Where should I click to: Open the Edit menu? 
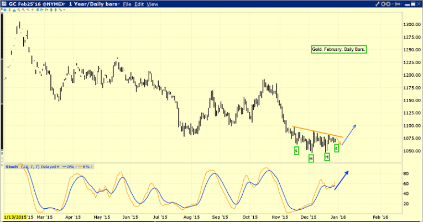click(139, 4)
